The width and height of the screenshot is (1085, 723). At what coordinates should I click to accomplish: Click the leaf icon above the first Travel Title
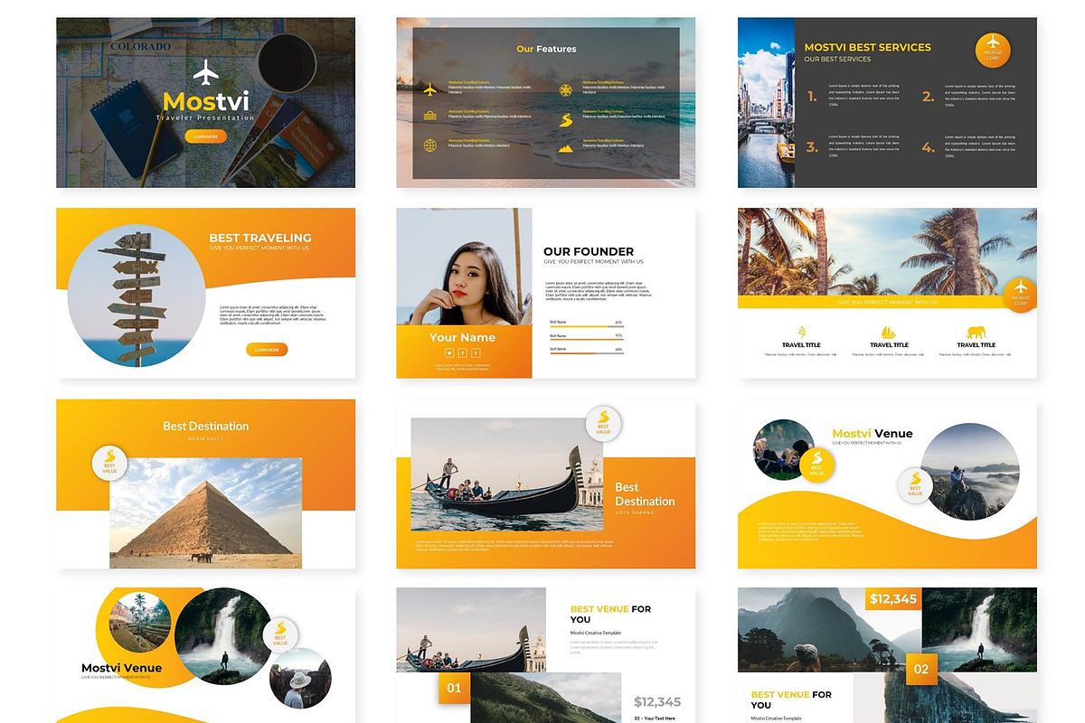[x=801, y=332]
